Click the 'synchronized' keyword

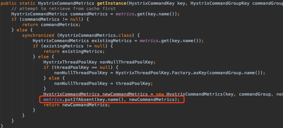pos(38,35)
